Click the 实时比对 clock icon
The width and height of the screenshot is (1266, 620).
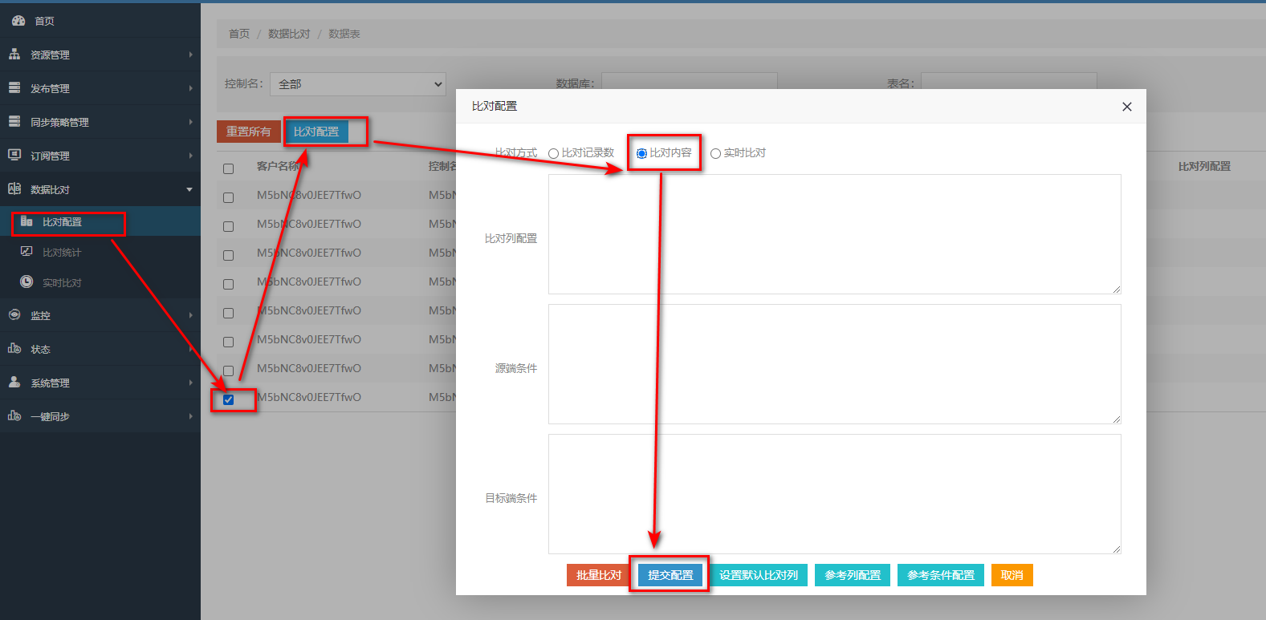[x=26, y=282]
